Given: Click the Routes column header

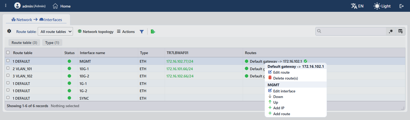Looking at the screenshot, I should click(x=324, y=53).
